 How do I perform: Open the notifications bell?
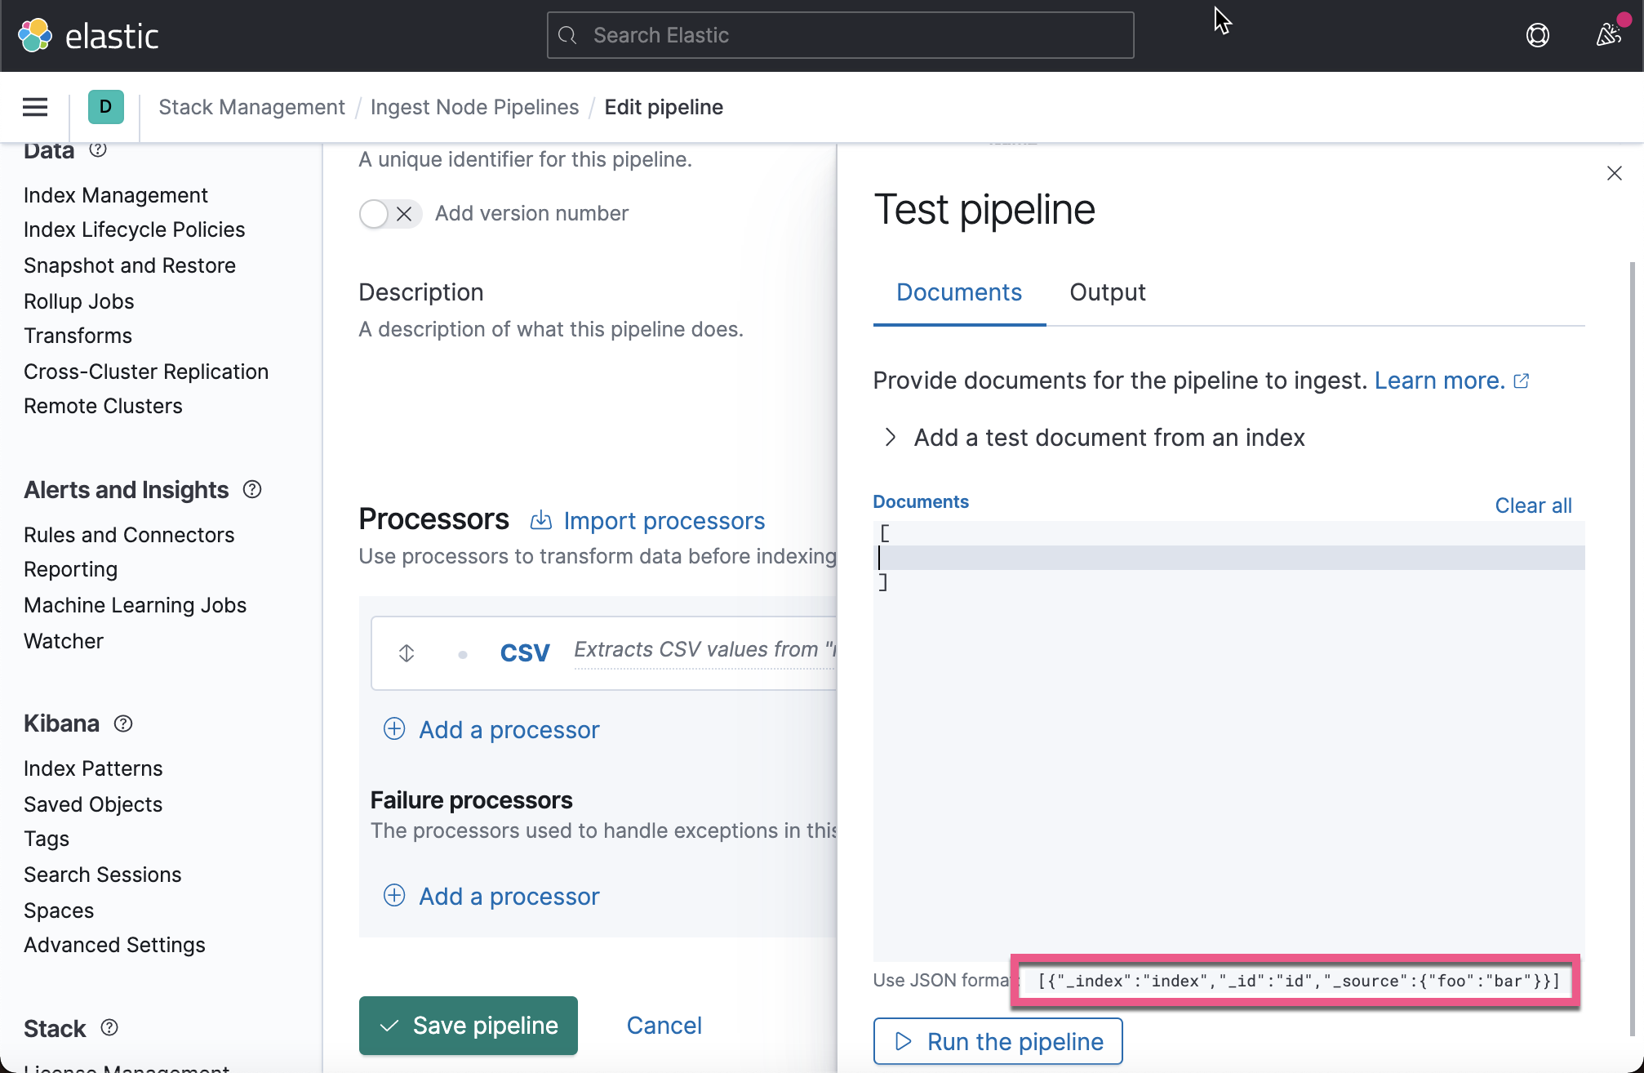[1609, 35]
